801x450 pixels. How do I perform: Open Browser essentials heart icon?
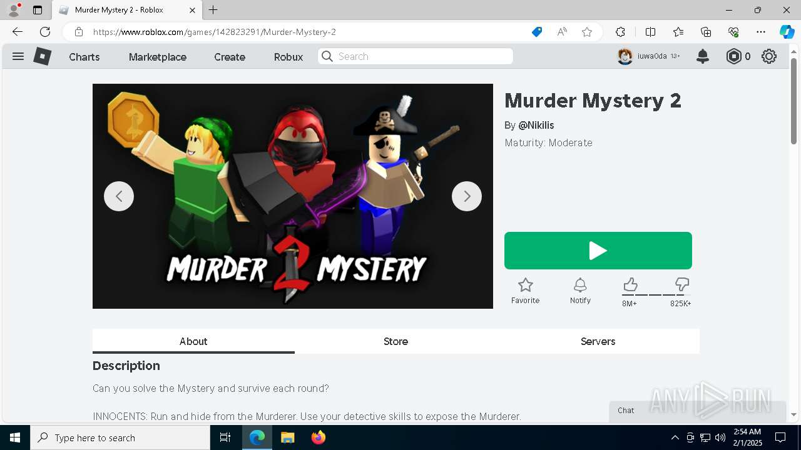(733, 32)
